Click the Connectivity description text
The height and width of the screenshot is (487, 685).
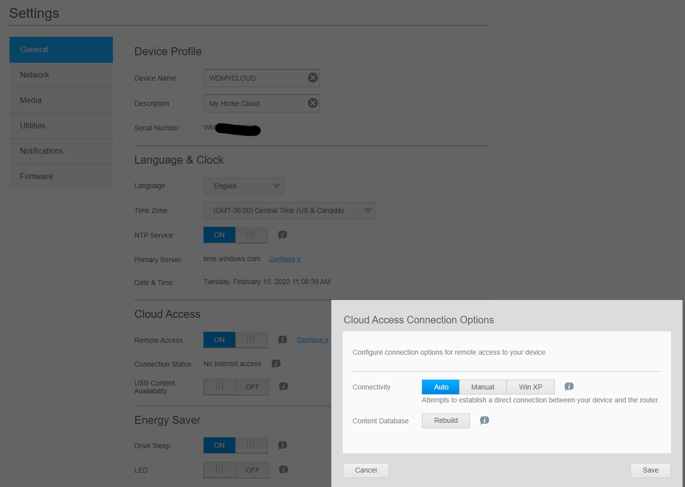click(540, 400)
